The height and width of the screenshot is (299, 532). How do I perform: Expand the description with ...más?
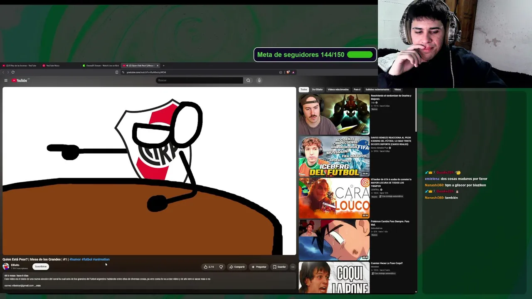pyautogui.click(x=38, y=286)
